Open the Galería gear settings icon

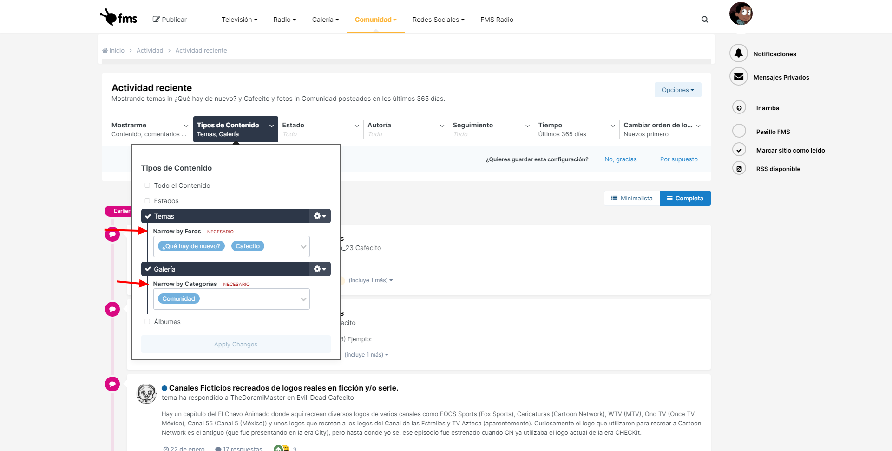(320, 269)
